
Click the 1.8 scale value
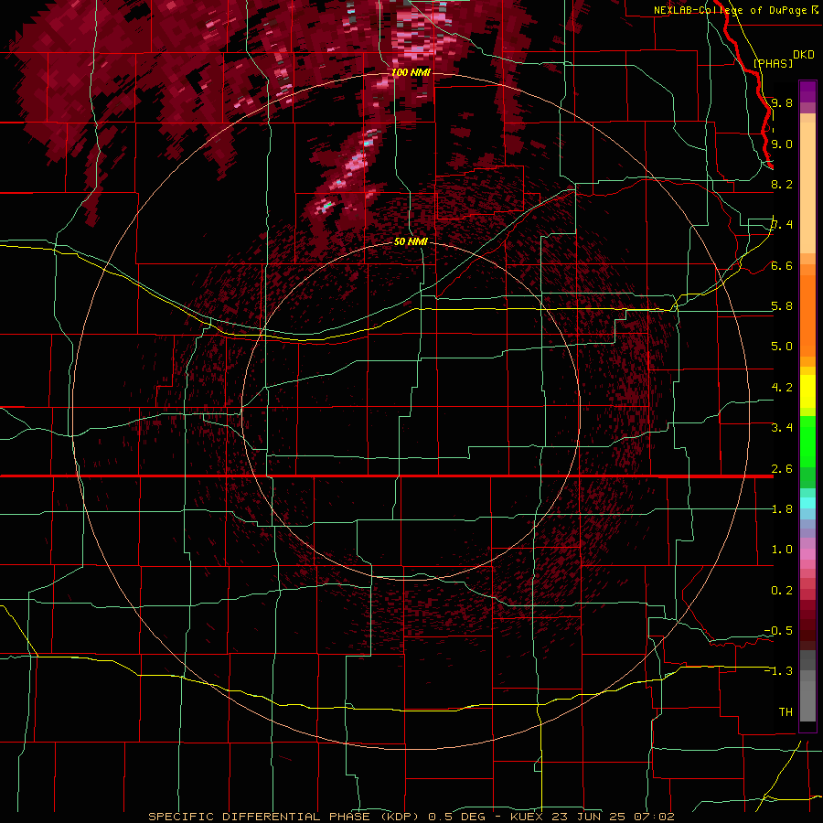pos(782,509)
